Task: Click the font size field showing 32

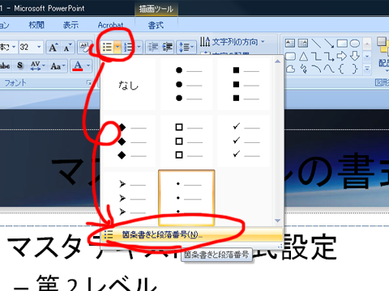Action: tap(27, 47)
